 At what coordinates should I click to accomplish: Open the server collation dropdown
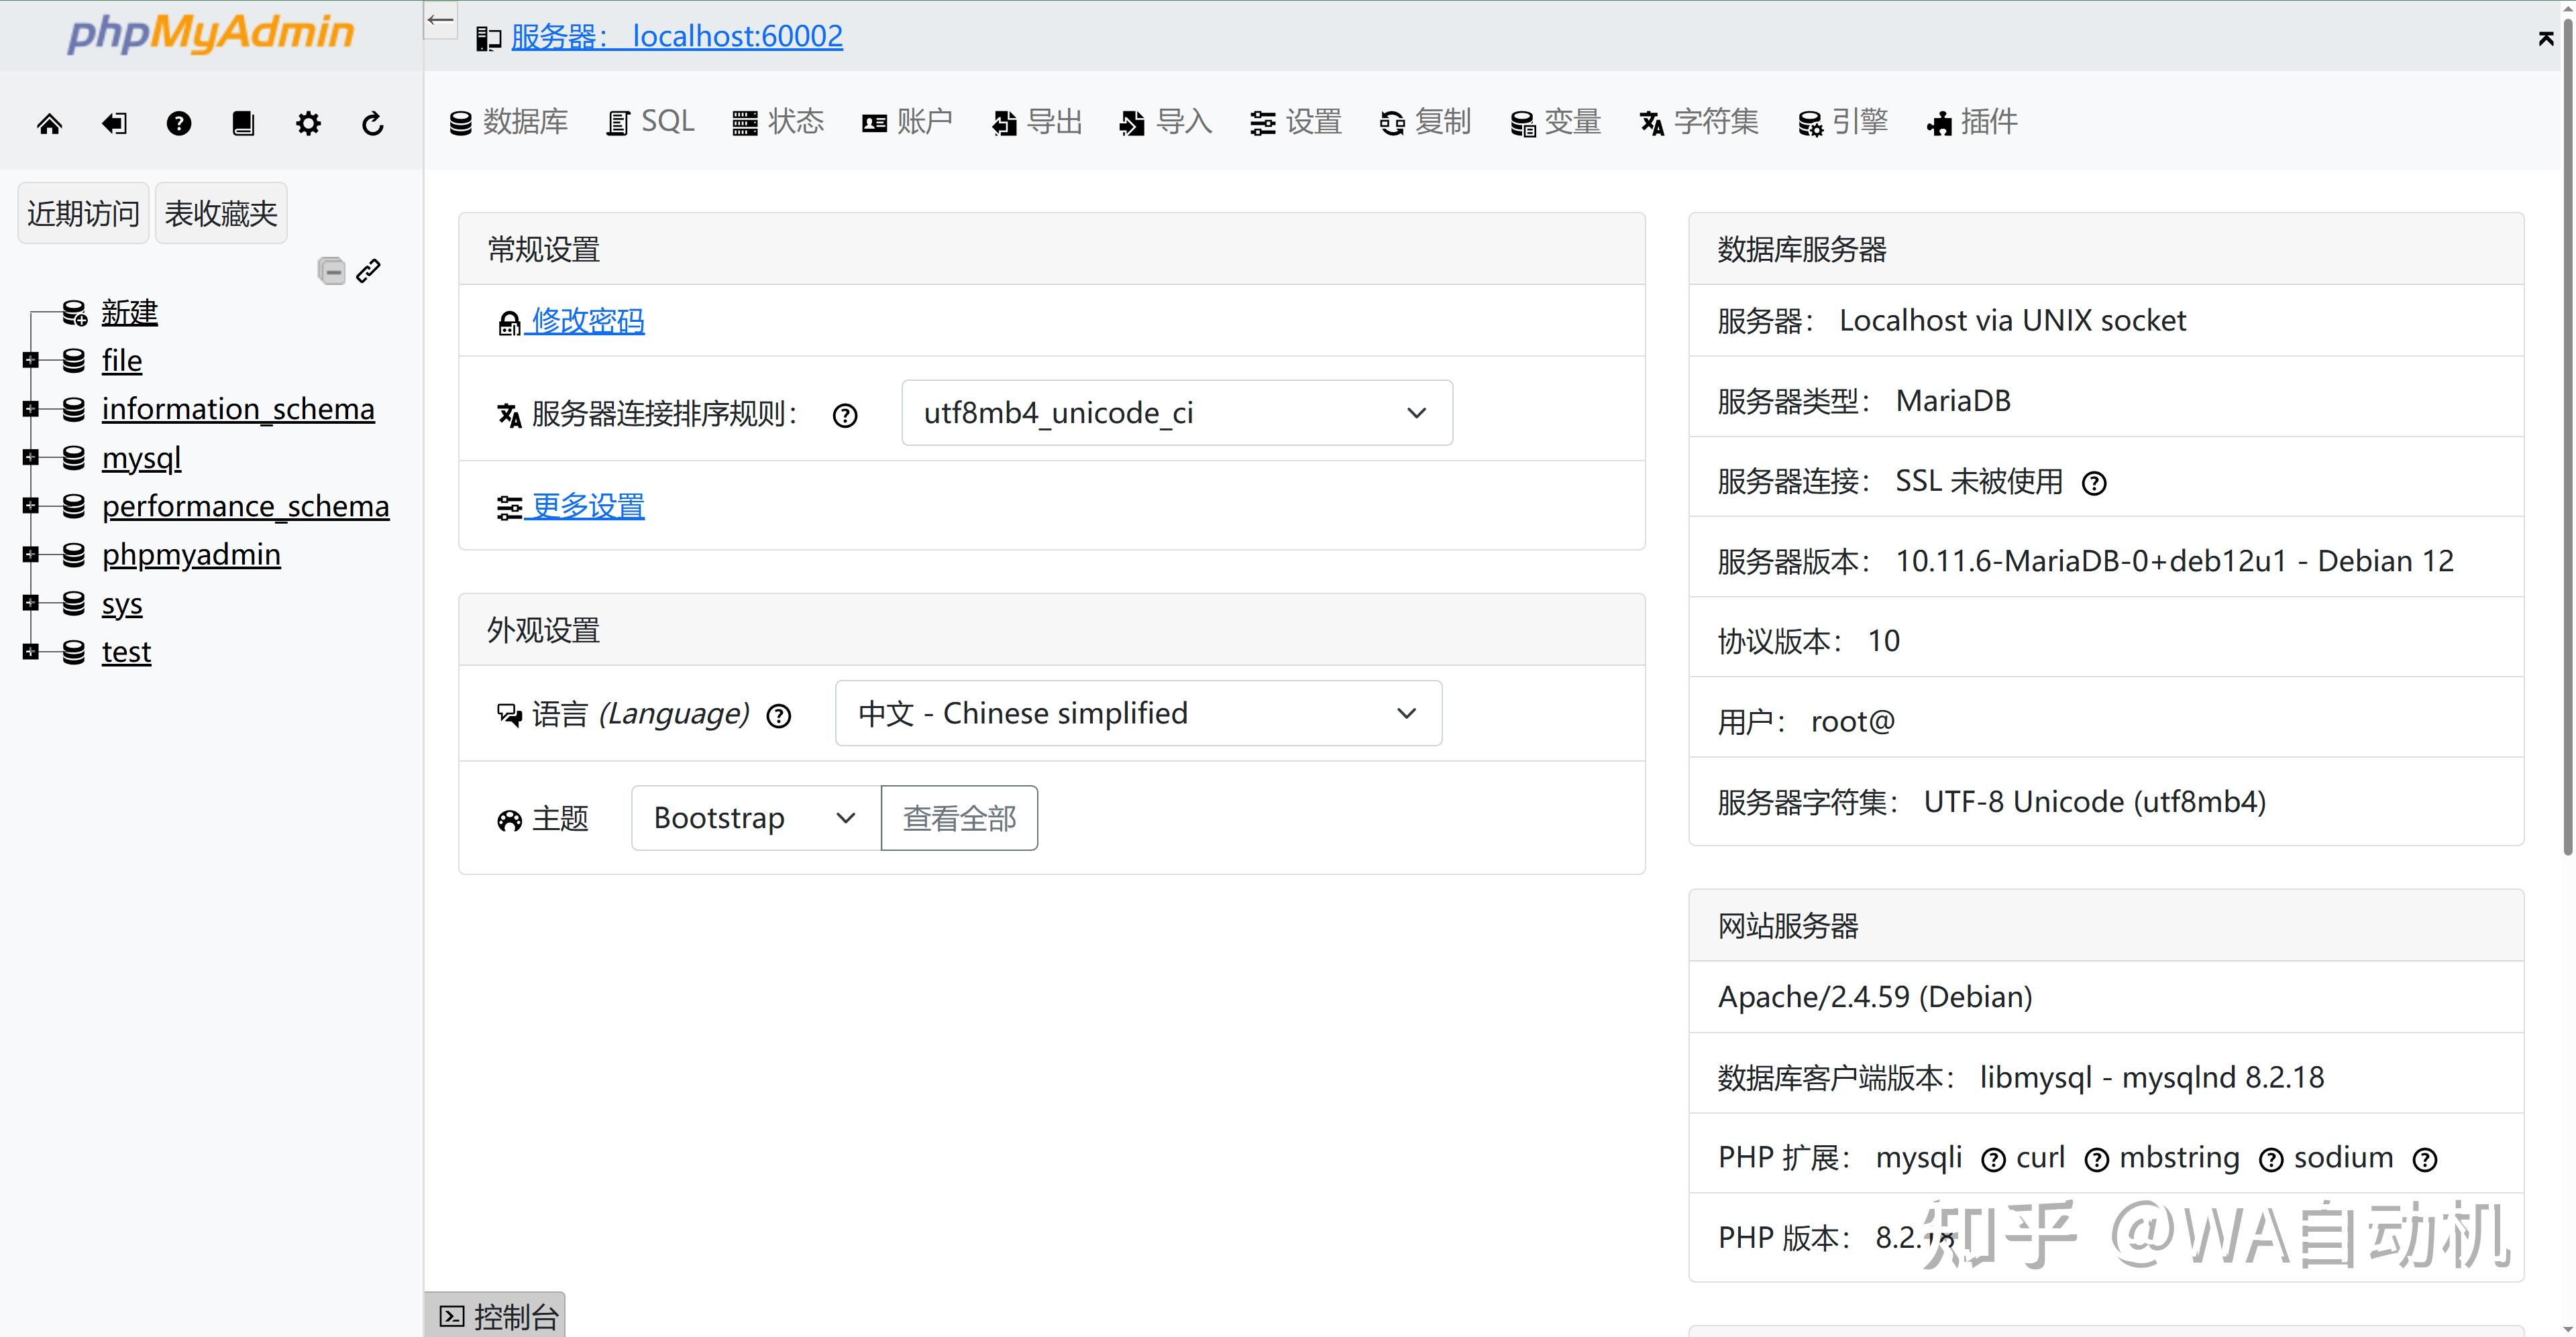click(1176, 412)
